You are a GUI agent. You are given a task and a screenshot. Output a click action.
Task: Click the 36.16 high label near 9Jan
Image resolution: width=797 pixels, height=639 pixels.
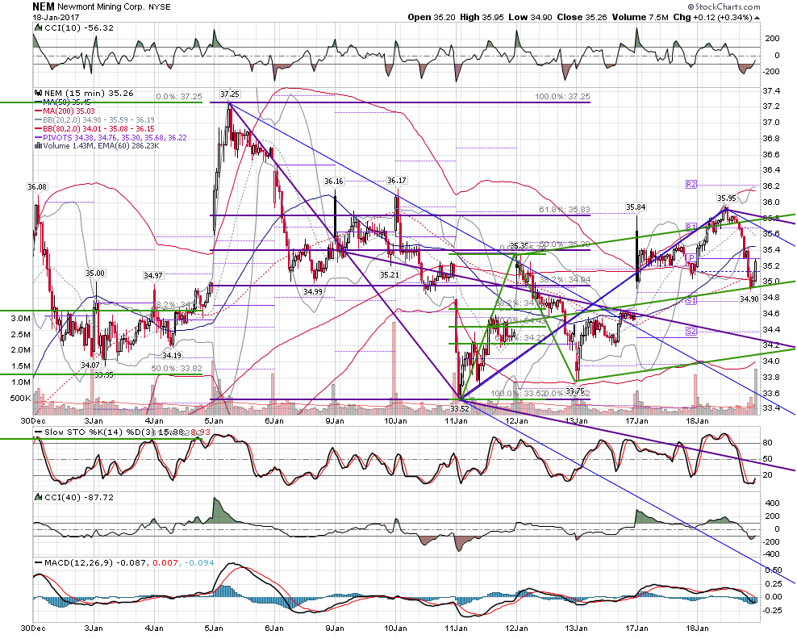point(334,182)
